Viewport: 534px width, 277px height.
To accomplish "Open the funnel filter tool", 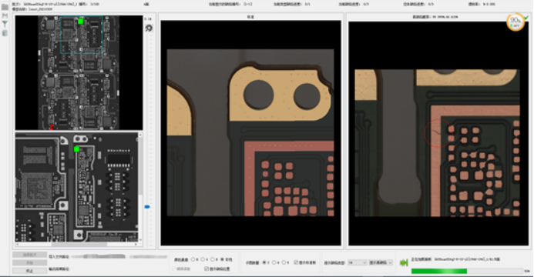I will 5,24.
